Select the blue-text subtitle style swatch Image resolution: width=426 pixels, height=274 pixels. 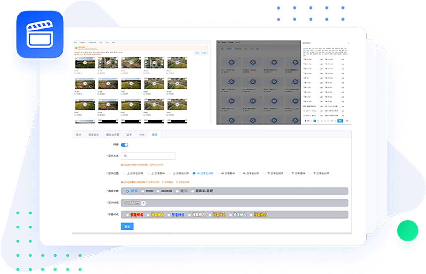tap(178, 215)
